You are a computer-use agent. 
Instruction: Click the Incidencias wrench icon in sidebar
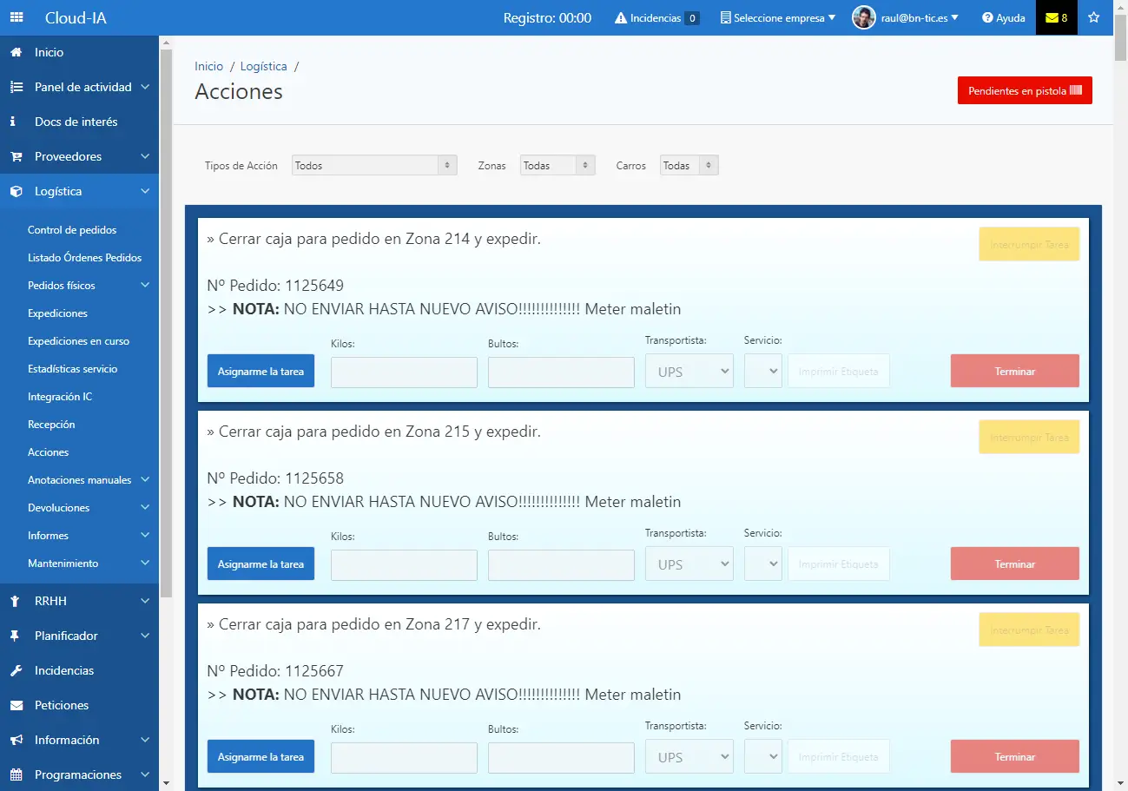point(16,670)
